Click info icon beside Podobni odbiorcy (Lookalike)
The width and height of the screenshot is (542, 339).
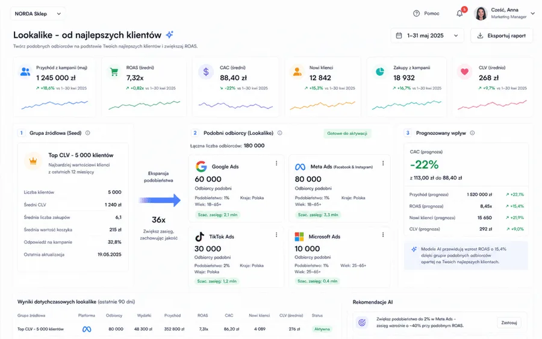click(279, 132)
